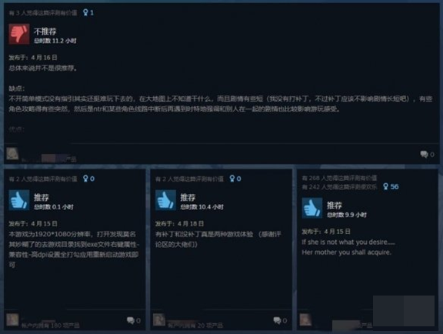443x334 pixels.
Task: Click award ribbon icon showing 1
Action: pos(85,12)
